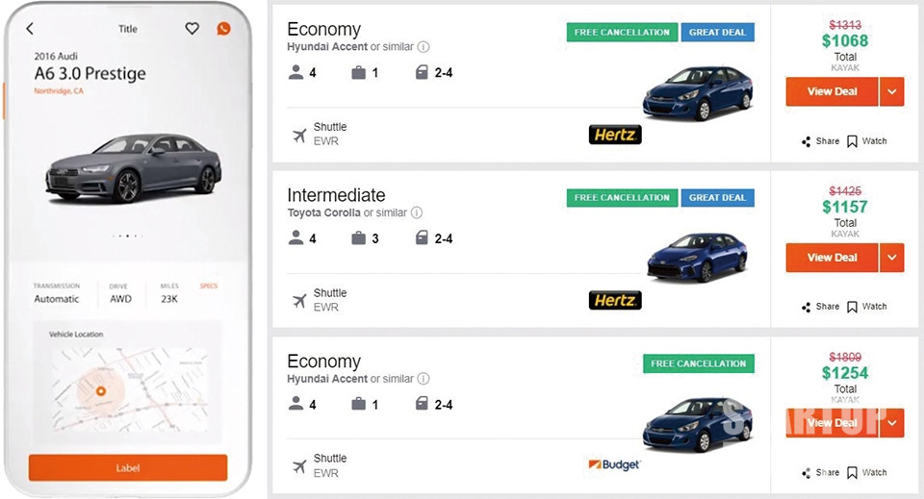
Task: Select the Miles 23K spec item
Action: [x=169, y=293]
